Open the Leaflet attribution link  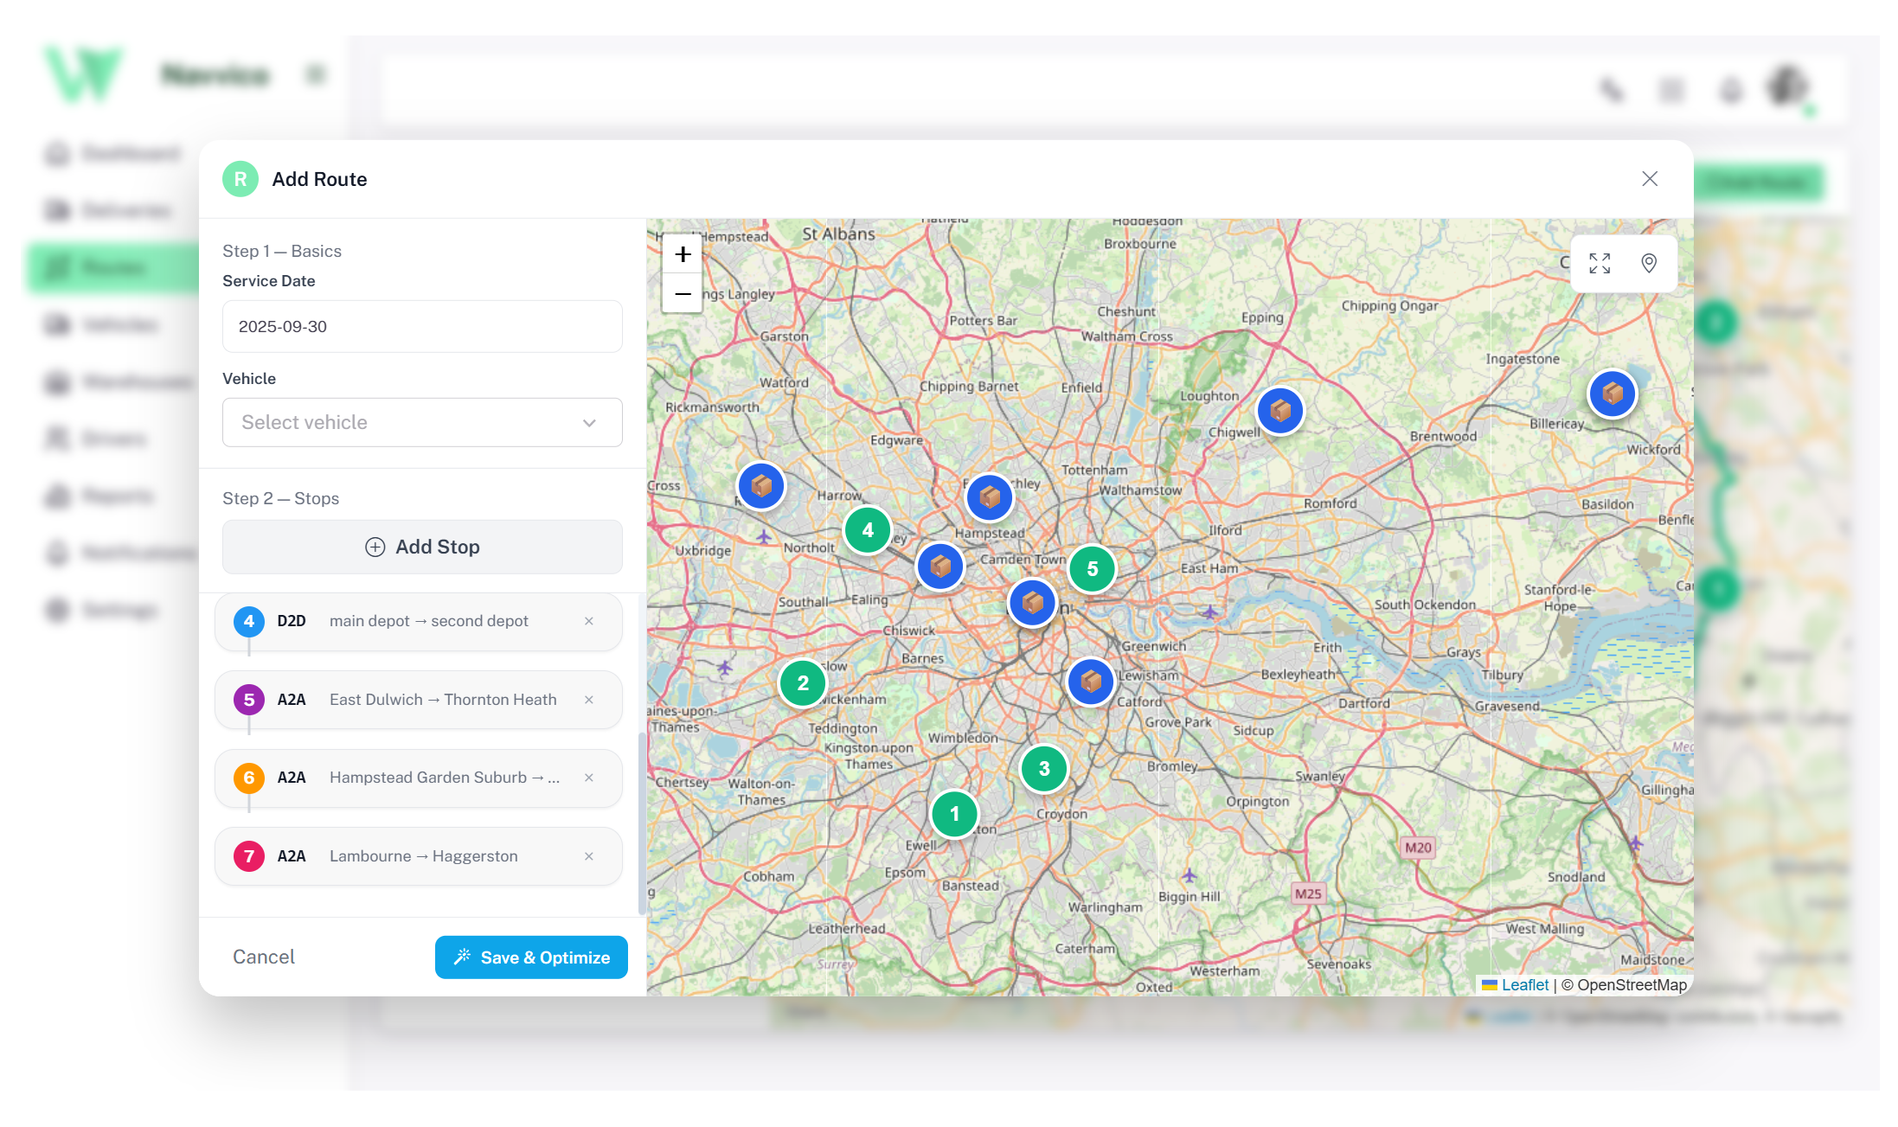point(1524,984)
